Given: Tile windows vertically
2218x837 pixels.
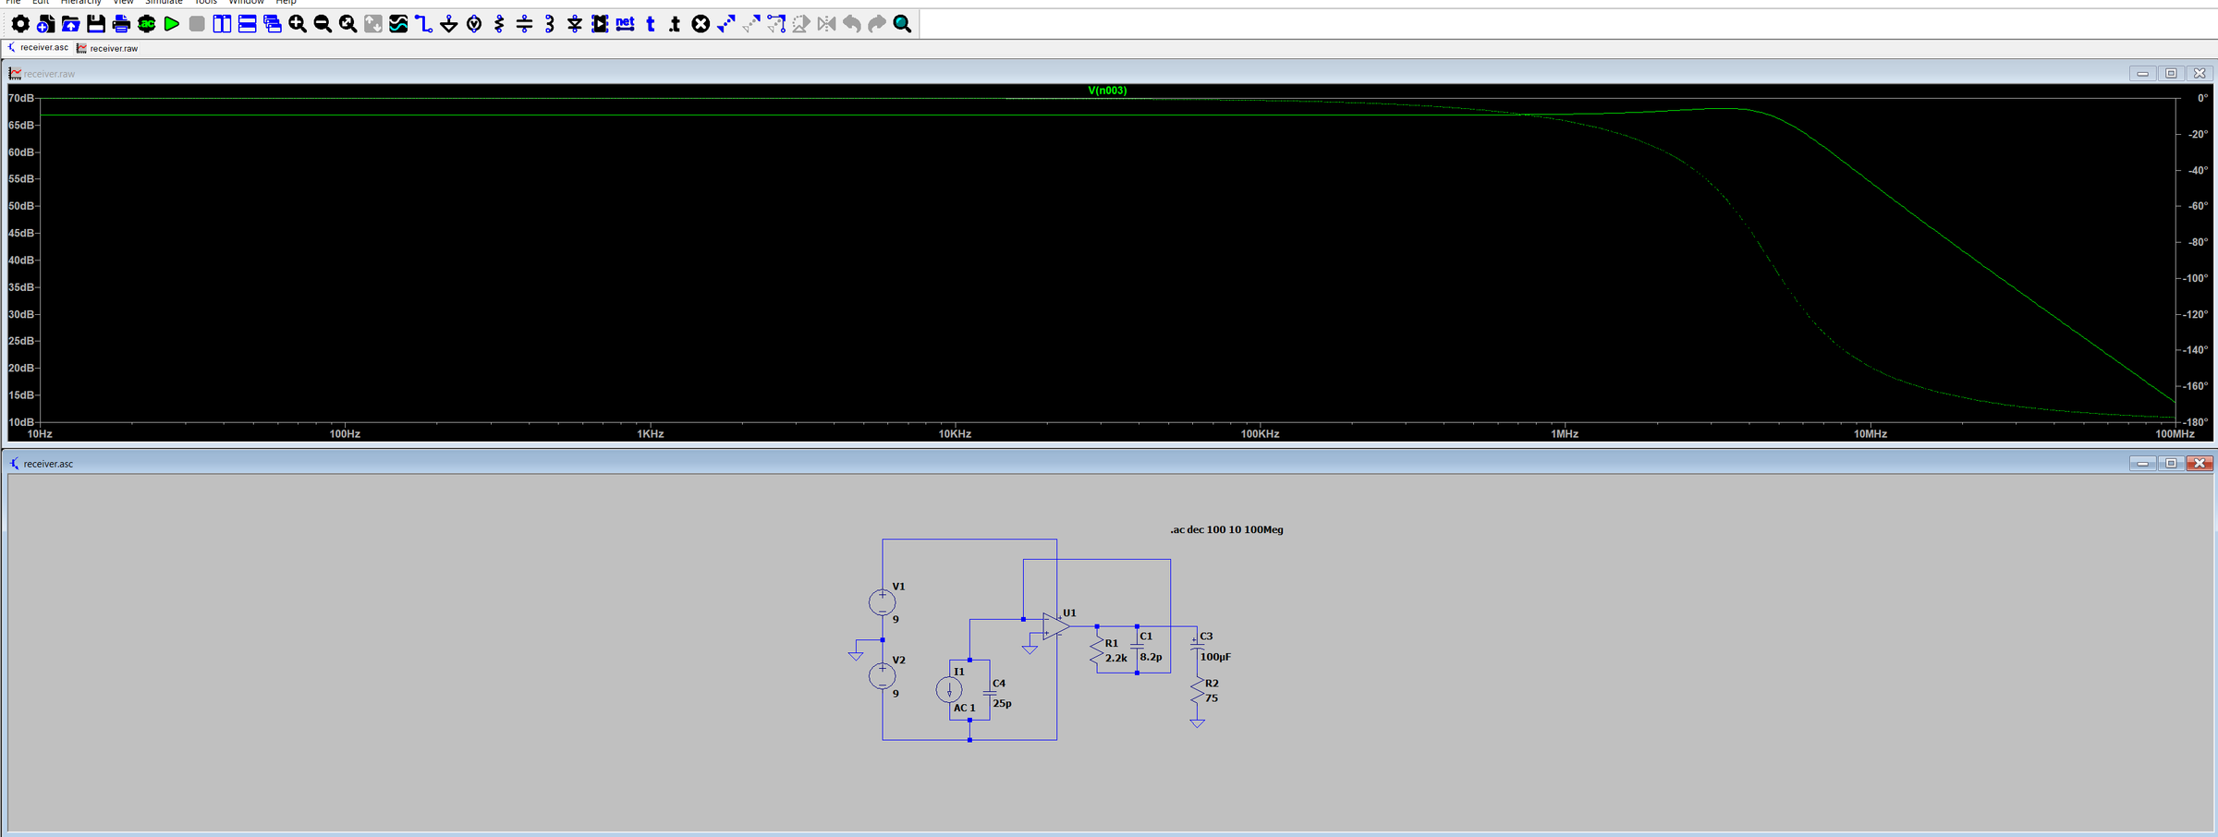Looking at the screenshot, I should point(222,24).
